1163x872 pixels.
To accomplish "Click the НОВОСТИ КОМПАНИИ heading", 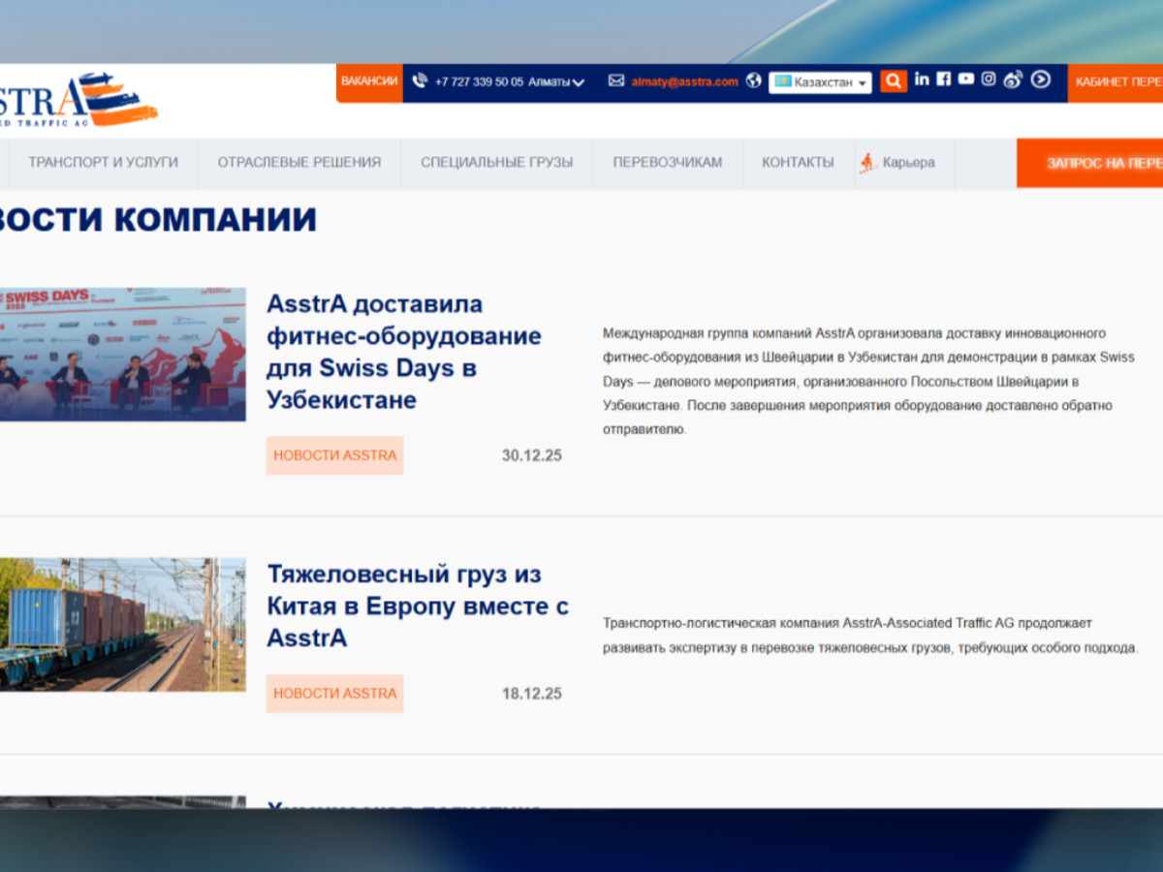I will (x=158, y=220).
